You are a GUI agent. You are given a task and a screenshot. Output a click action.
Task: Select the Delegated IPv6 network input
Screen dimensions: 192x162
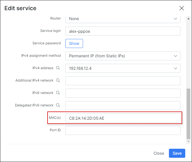point(123,106)
